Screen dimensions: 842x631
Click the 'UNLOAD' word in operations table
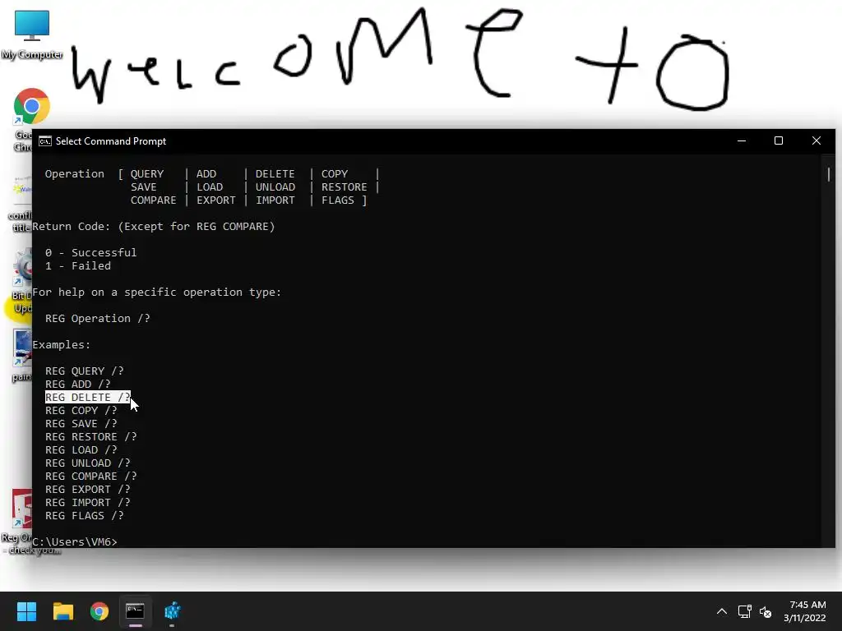(x=275, y=187)
